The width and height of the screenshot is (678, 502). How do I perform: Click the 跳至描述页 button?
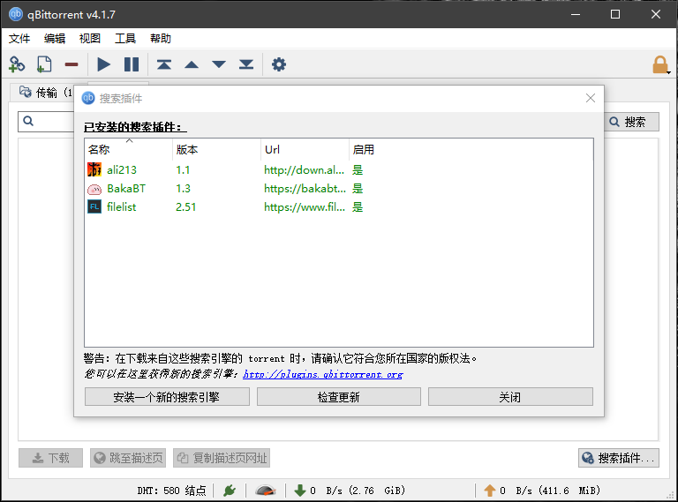[128, 458]
